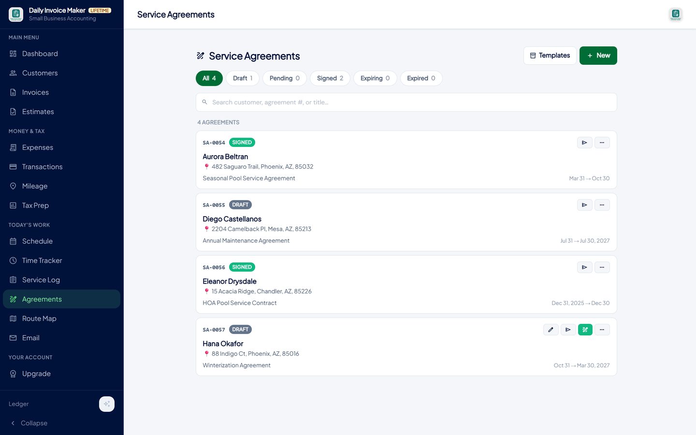Click the pencil edit icon on SA-0057

click(551, 330)
